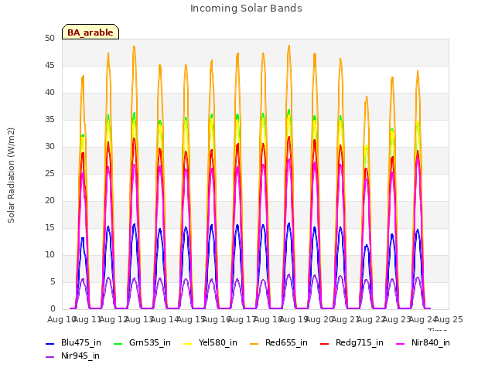Click the yellow Yel580_in color marker
Viewport: 495px width, 371px height.
(188, 344)
